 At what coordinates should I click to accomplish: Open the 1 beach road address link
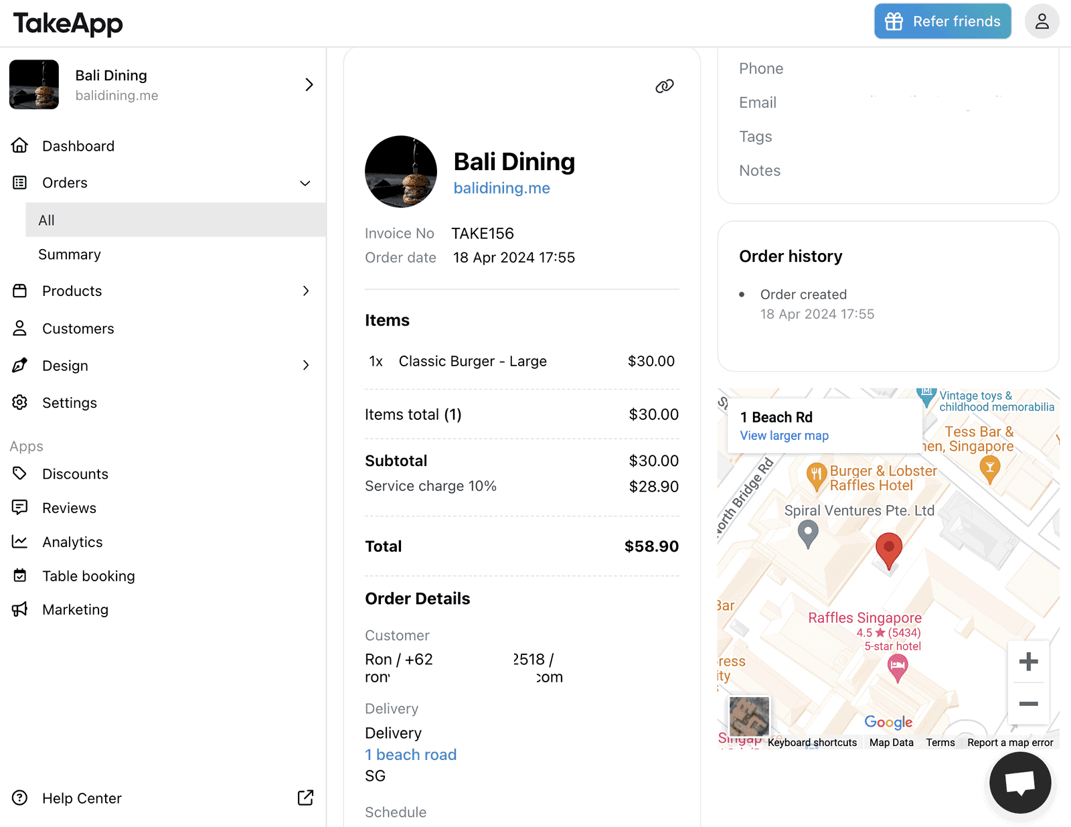pos(411,755)
